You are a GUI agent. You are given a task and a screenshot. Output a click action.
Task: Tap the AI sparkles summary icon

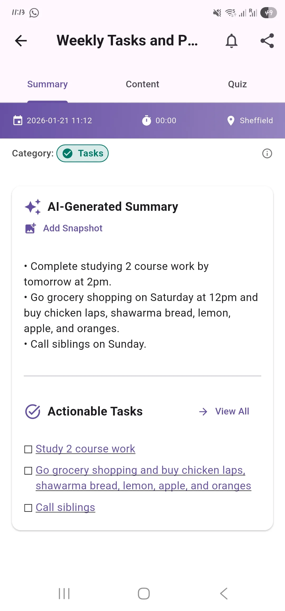pos(34,207)
